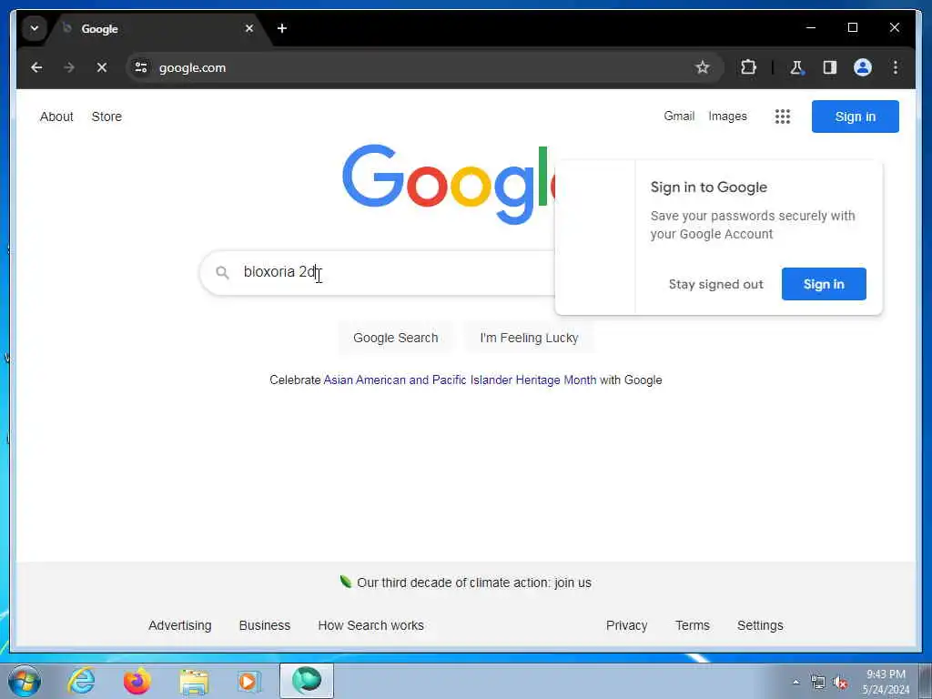Click Sign in inside the popup dialog

pyautogui.click(x=824, y=284)
